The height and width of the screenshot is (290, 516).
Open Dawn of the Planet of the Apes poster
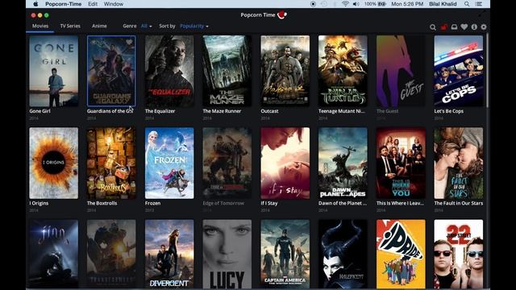coord(343,163)
